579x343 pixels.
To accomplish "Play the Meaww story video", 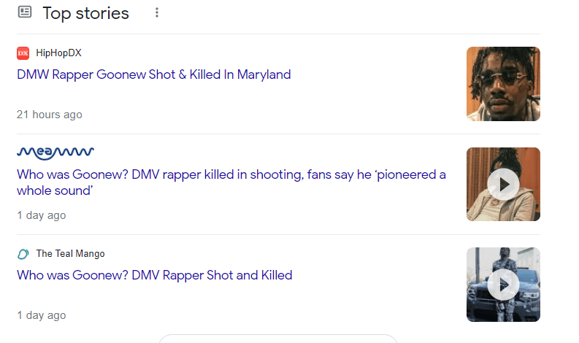I will coord(503,184).
